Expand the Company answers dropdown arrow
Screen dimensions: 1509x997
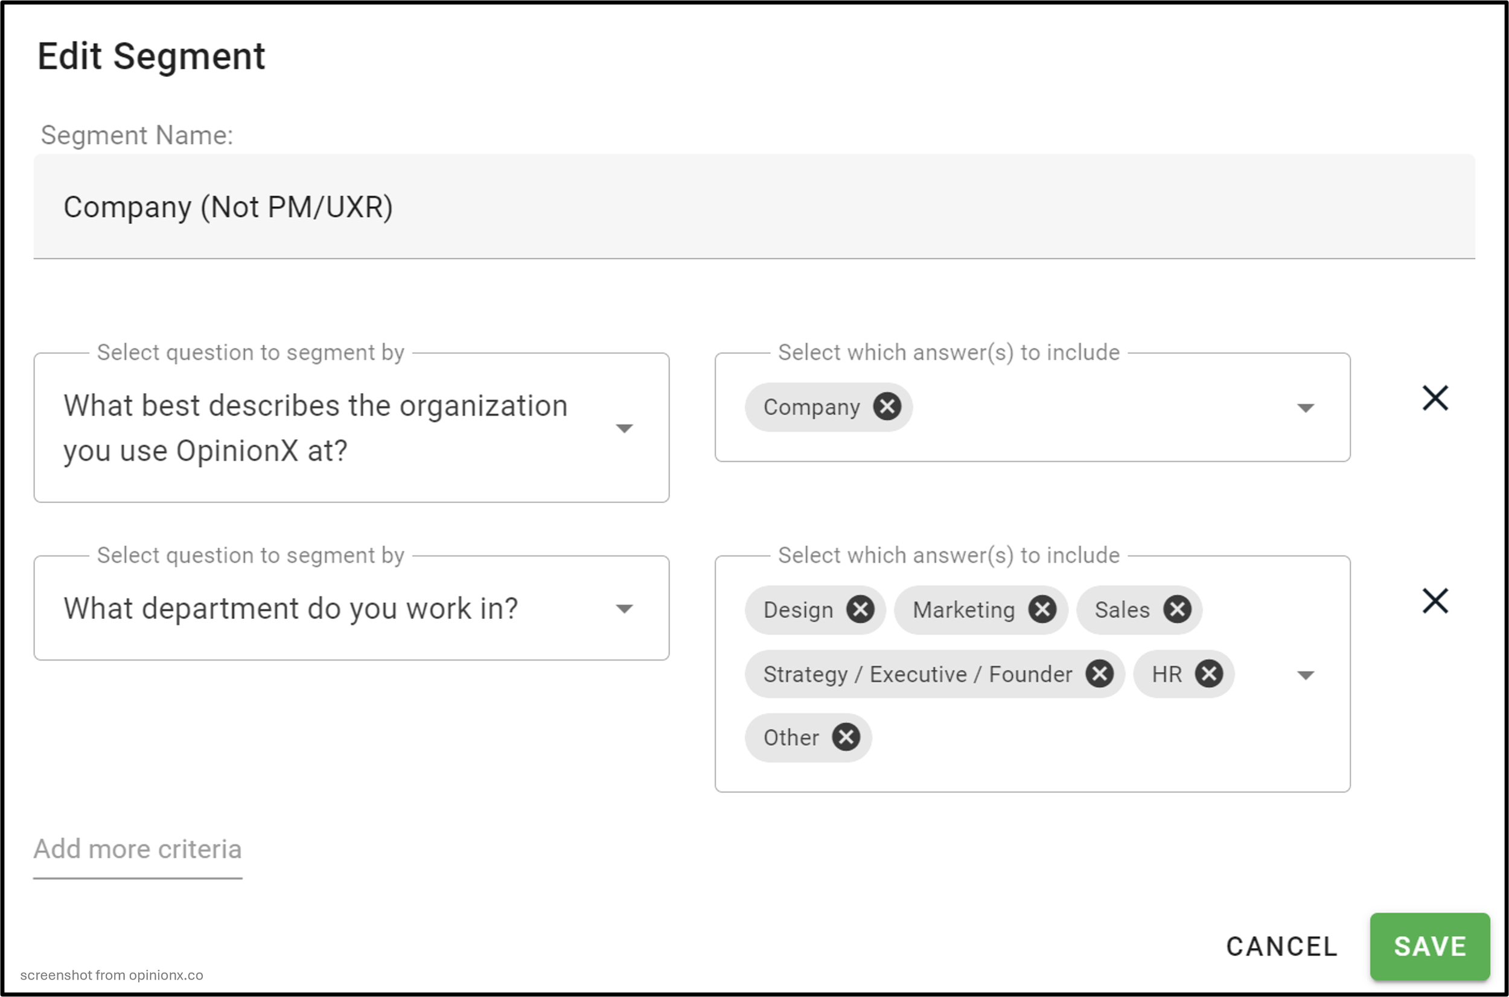[x=1305, y=408]
